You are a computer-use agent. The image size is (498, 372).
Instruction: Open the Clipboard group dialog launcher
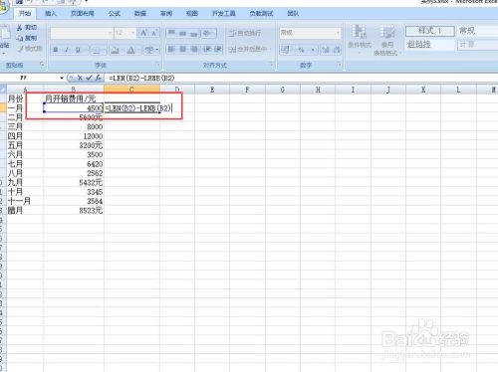click(42, 65)
